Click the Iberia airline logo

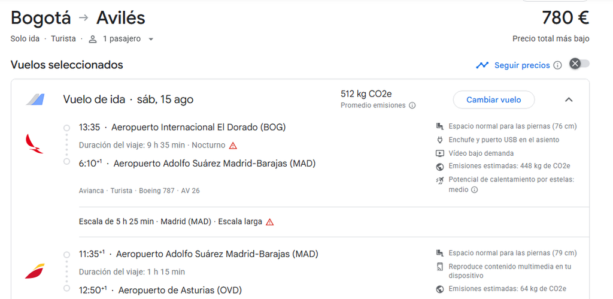click(35, 271)
